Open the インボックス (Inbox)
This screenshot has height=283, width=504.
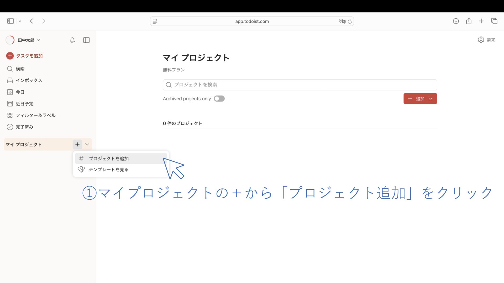coord(29,80)
